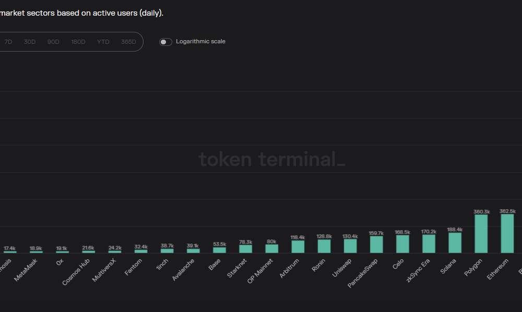Click the 32.4k value label
522x312 pixels.
click(141, 246)
